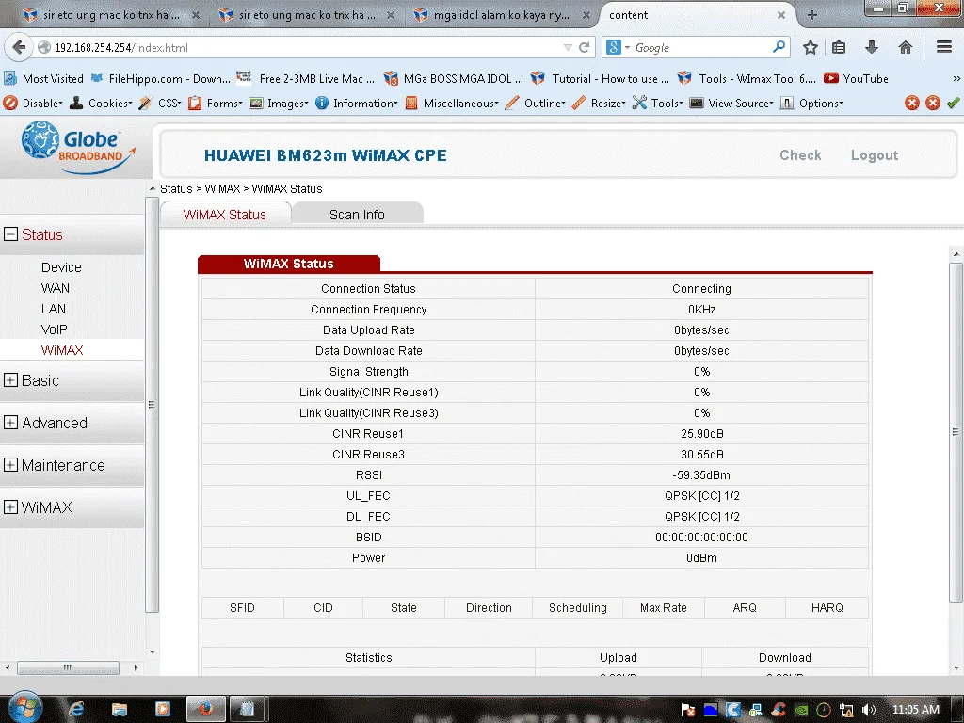The height and width of the screenshot is (723, 964).
Task: Select the WiMAX Status tab
Action: (225, 215)
